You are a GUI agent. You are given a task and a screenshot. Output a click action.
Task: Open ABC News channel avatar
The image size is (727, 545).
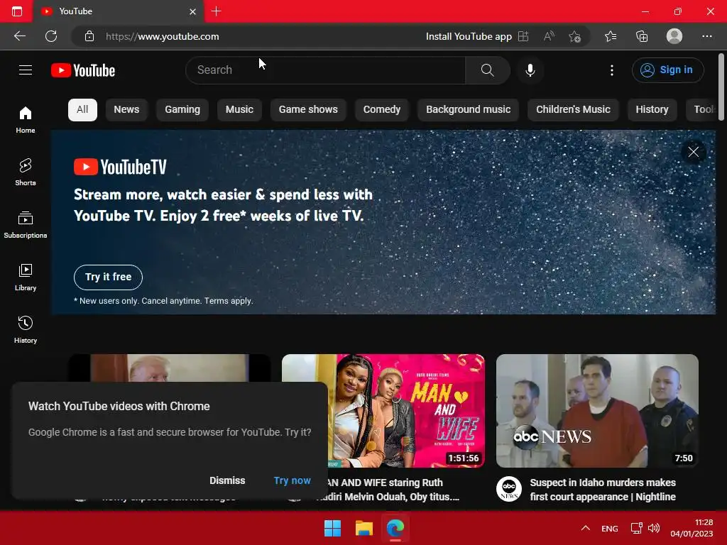(509, 489)
